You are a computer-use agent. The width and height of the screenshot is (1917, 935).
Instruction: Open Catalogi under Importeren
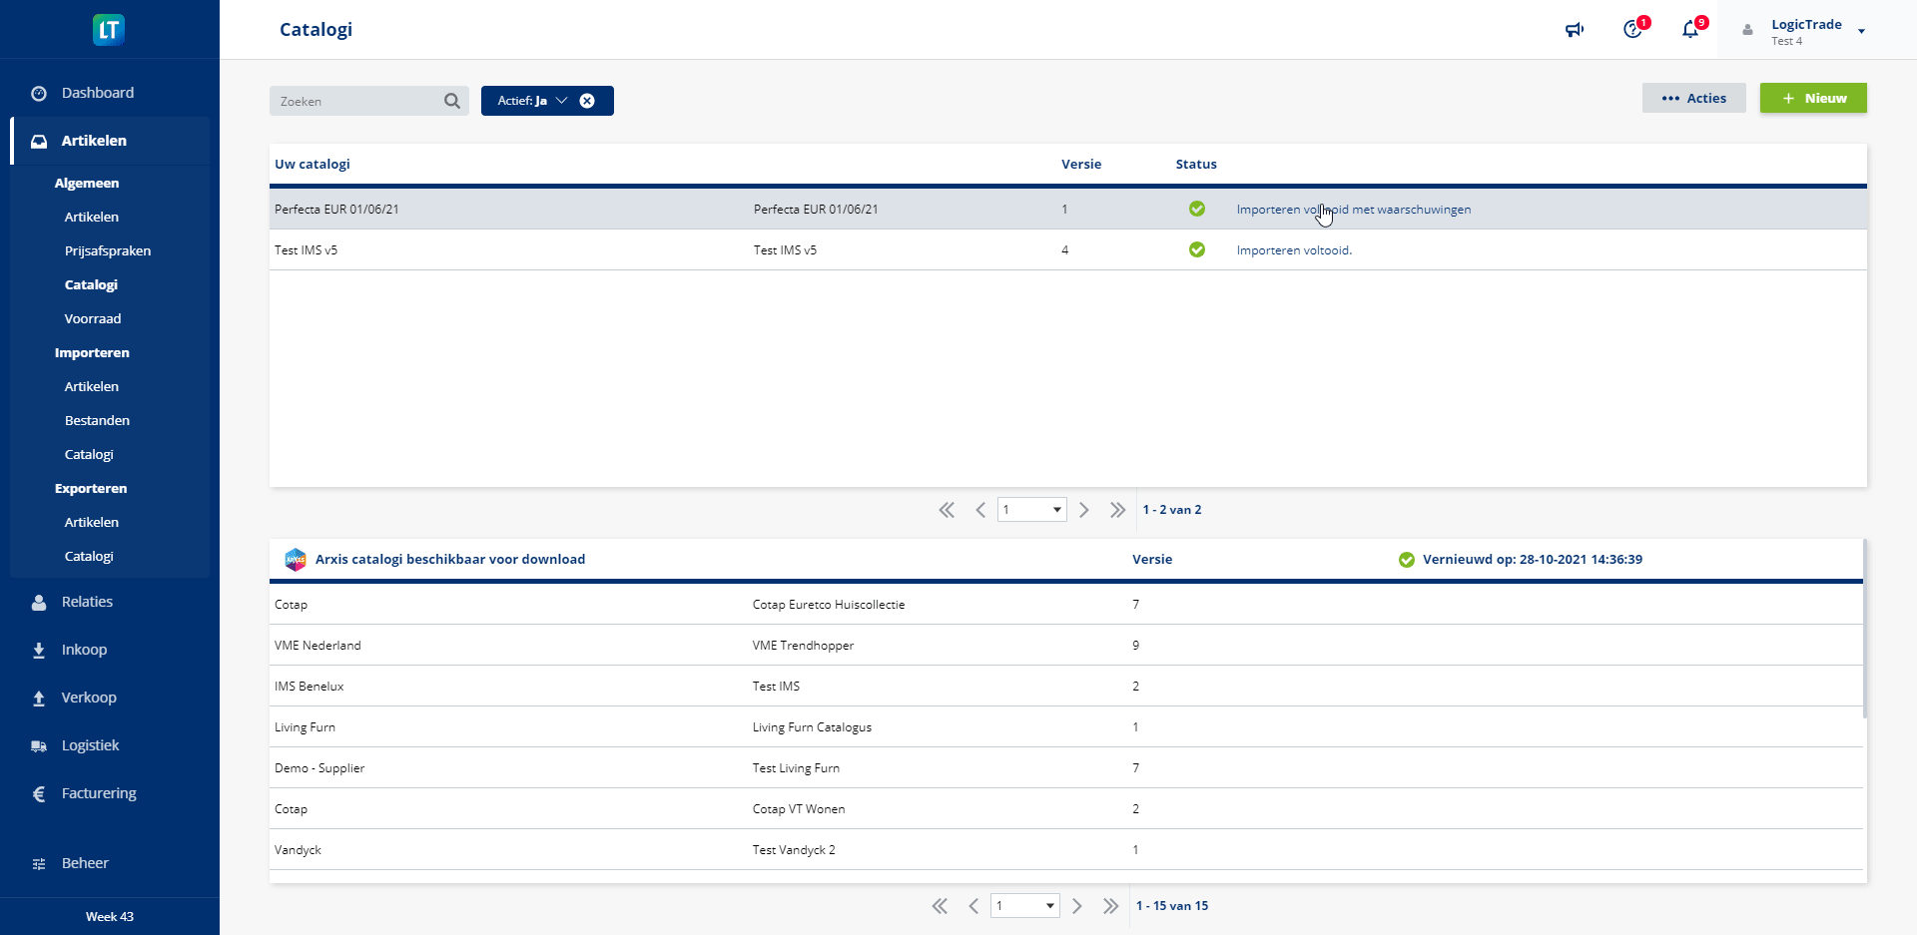[89, 454]
